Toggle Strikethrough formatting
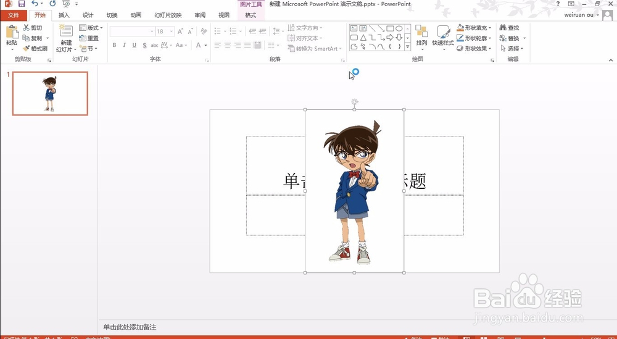Screen dimensions: 617x339 pos(154,45)
